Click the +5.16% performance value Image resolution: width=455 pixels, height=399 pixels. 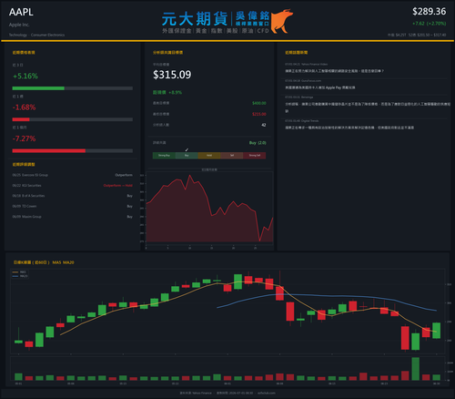tap(25, 77)
